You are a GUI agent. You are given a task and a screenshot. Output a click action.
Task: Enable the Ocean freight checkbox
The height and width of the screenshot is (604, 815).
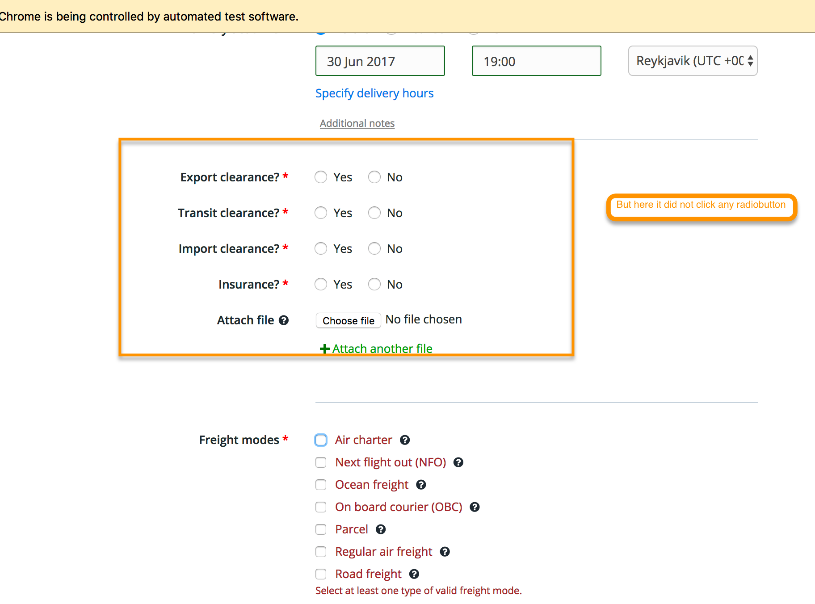(x=321, y=485)
